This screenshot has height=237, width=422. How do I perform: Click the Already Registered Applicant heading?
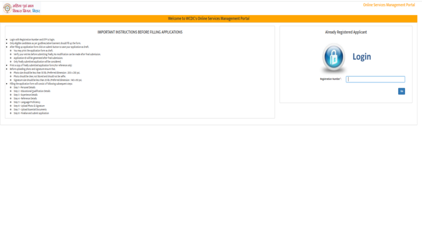346,32
